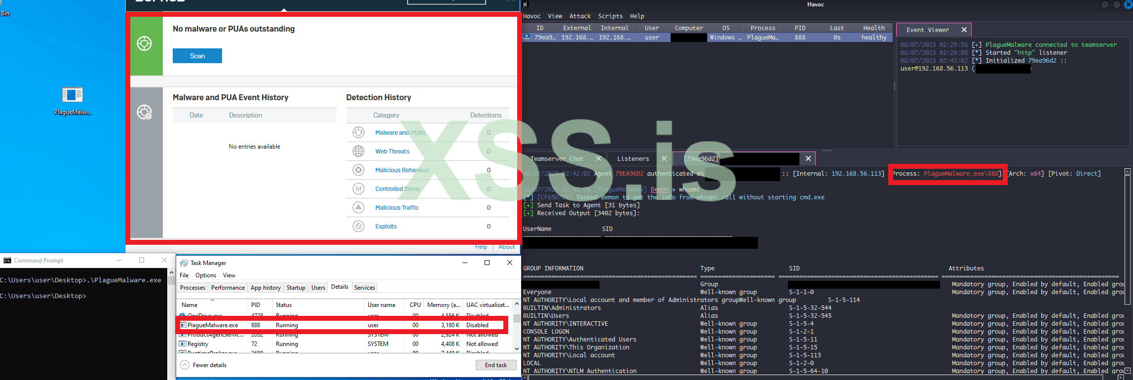Open the Havoc menu in the menu bar

tap(532, 16)
